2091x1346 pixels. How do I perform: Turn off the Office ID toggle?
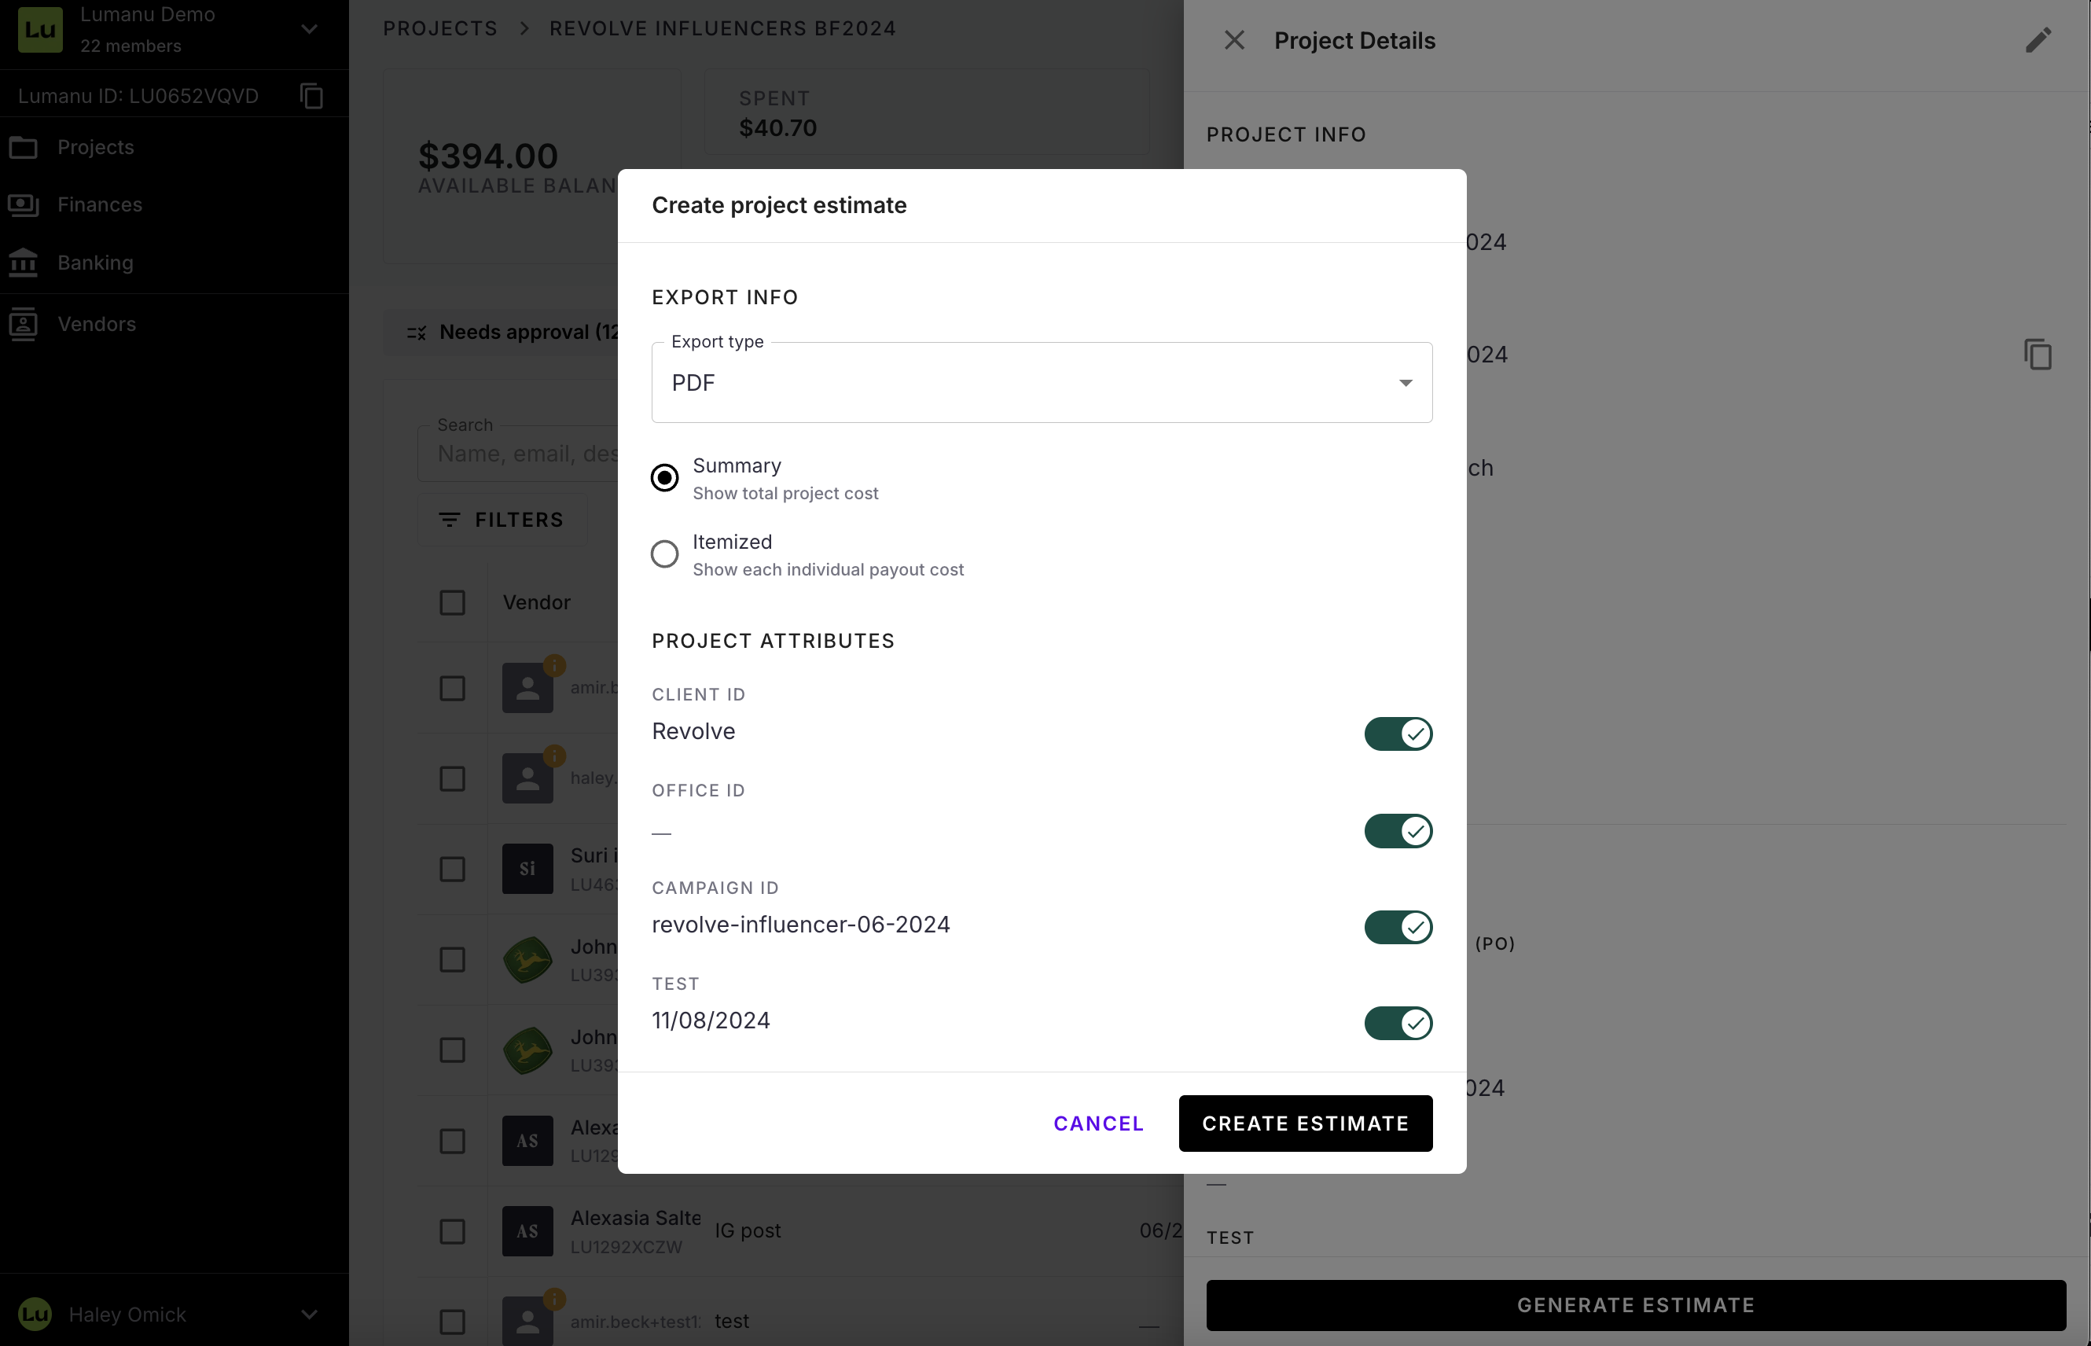click(1397, 831)
